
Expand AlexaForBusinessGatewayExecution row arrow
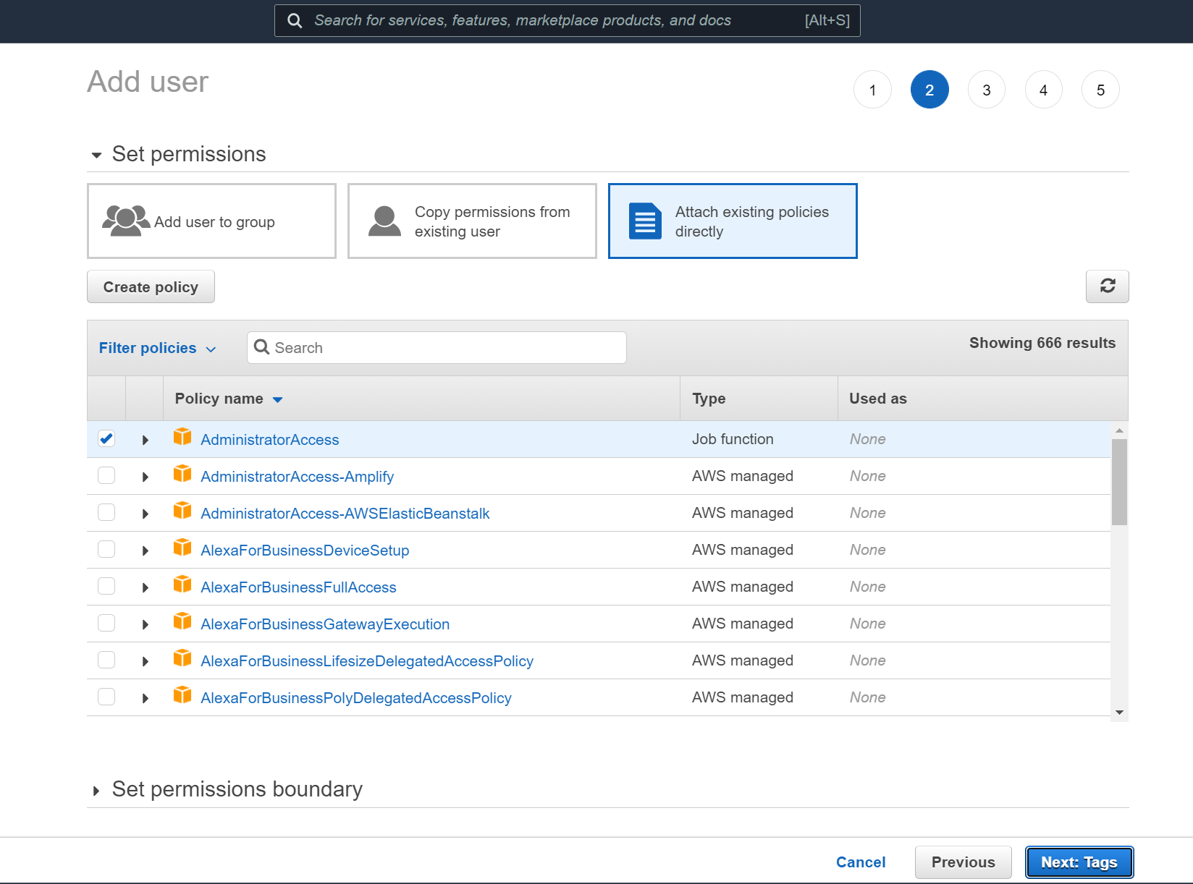pyautogui.click(x=145, y=624)
